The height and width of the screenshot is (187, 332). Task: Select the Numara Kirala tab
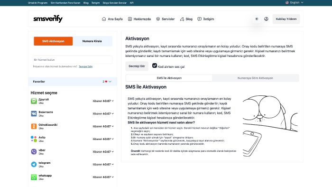click(92, 41)
